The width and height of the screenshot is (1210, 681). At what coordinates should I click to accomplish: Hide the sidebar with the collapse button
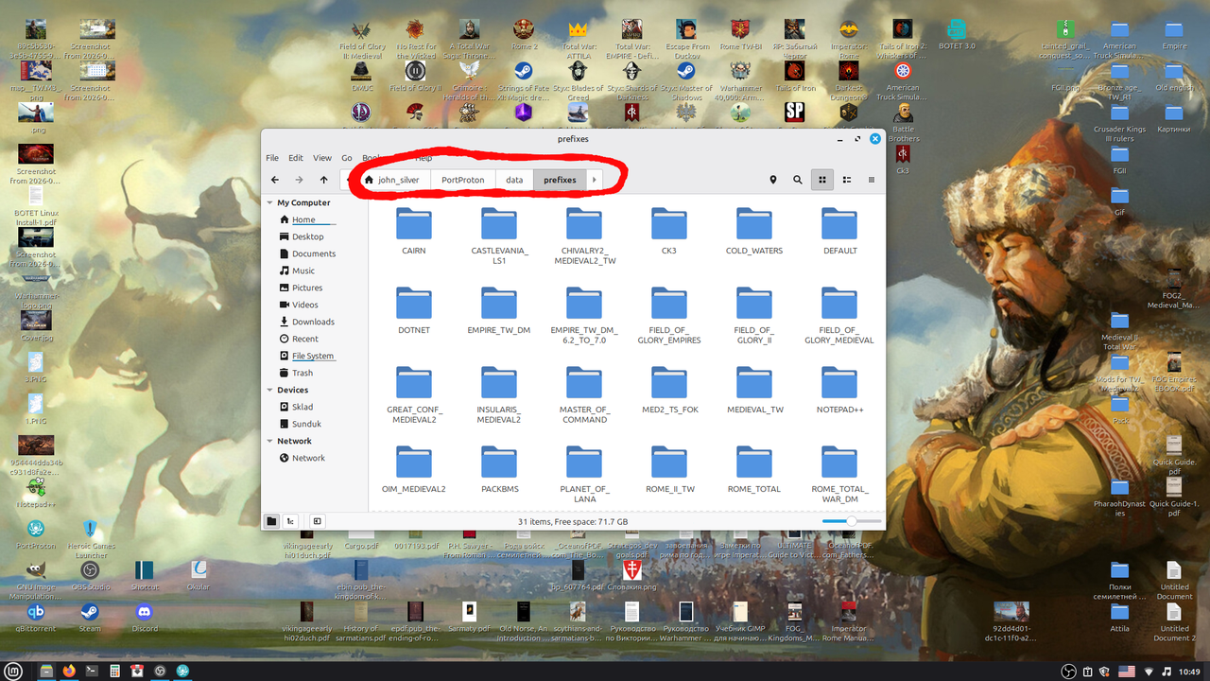(x=318, y=521)
